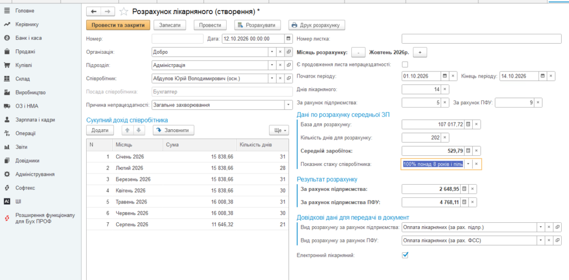Click Додати to add income row
Image resolution: width=569 pixels, height=280 pixels.
pyautogui.click(x=100, y=130)
